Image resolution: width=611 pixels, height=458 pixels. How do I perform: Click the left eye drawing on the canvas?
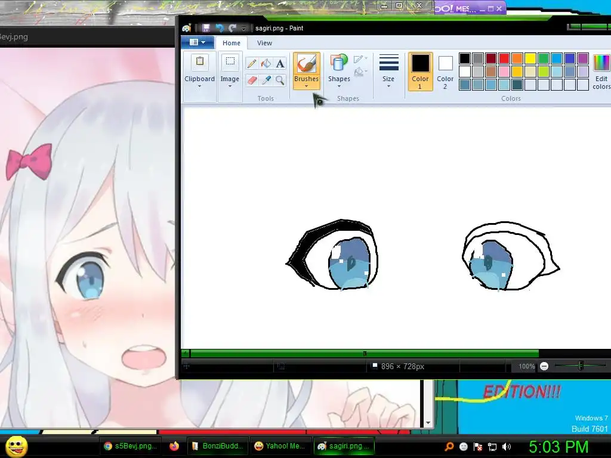pyautogui.click(x=332, y=255)
